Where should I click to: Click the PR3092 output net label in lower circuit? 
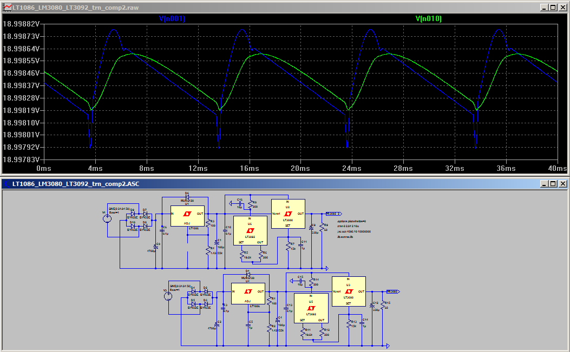tap(393, 291)
